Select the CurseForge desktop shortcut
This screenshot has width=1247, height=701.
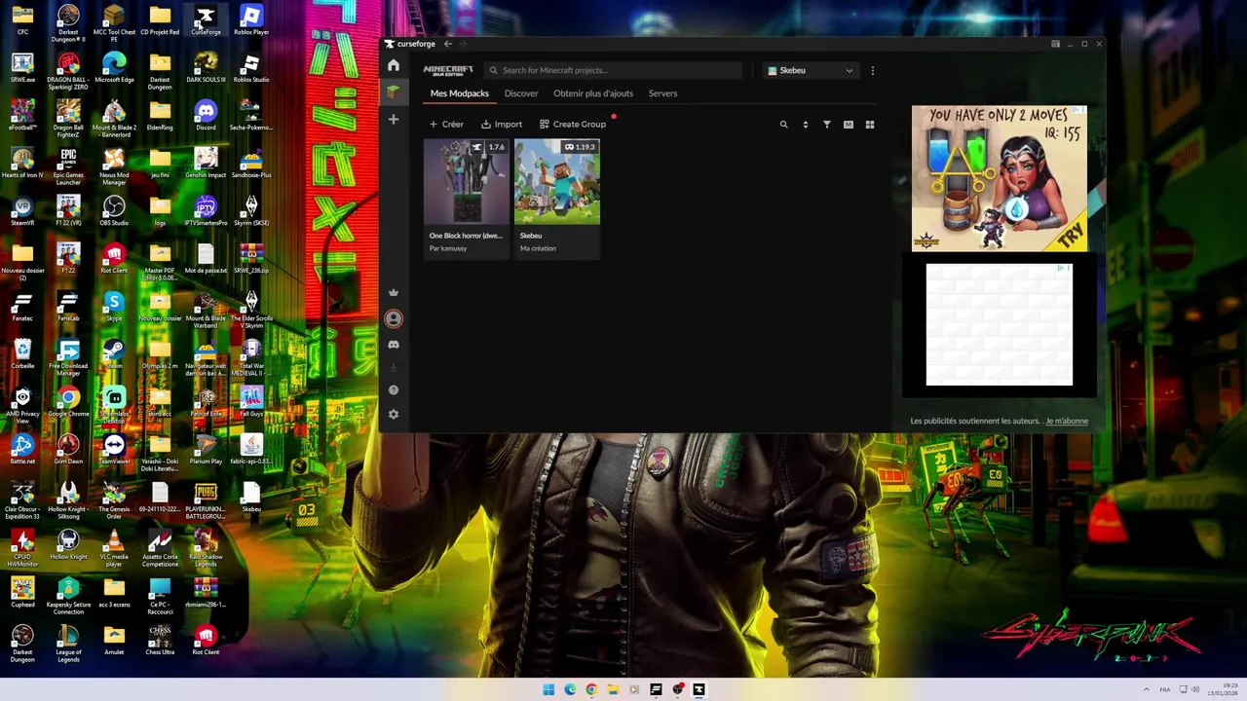pos(206,20)
